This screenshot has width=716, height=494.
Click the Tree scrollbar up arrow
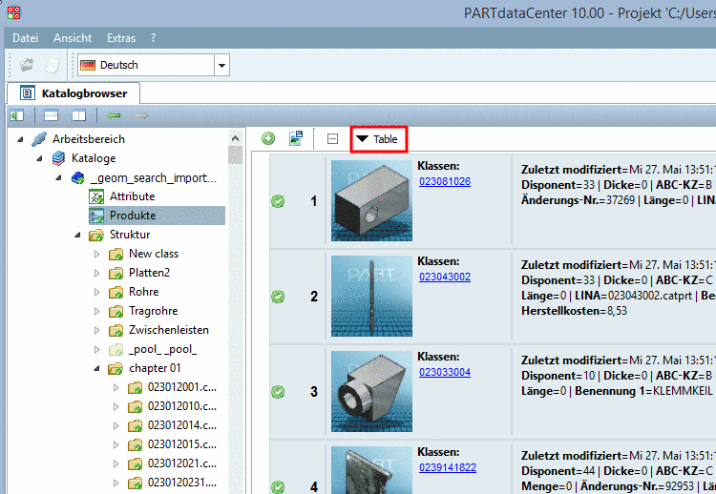coord(235,138)
